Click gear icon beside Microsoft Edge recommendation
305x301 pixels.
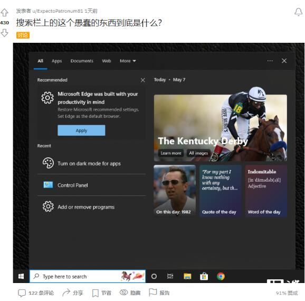(47, 98)
